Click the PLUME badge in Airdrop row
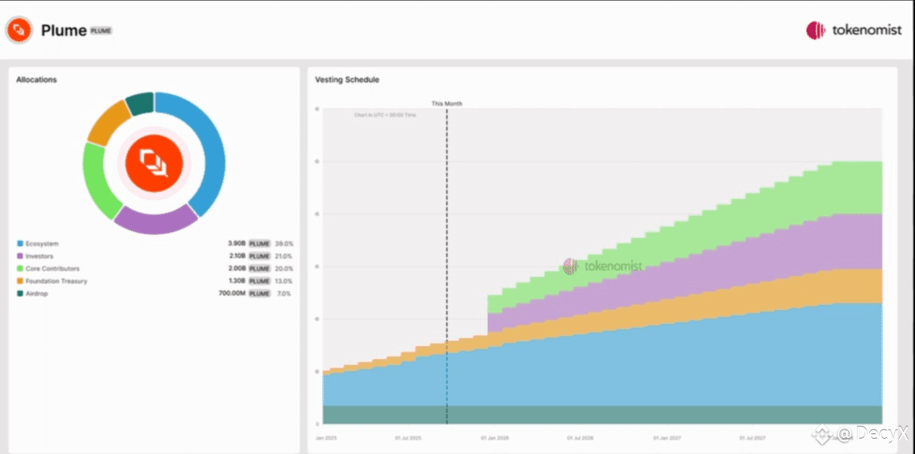The width and height of the screenshot is (915, 454). [x=259, y=293]
